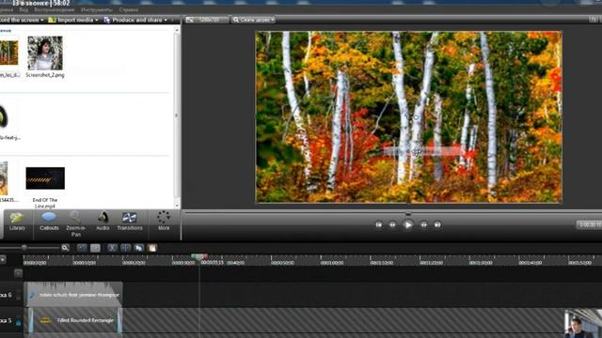The image size is (602, 338).
Task: Play the preview video
Action: tap(407, 224)
